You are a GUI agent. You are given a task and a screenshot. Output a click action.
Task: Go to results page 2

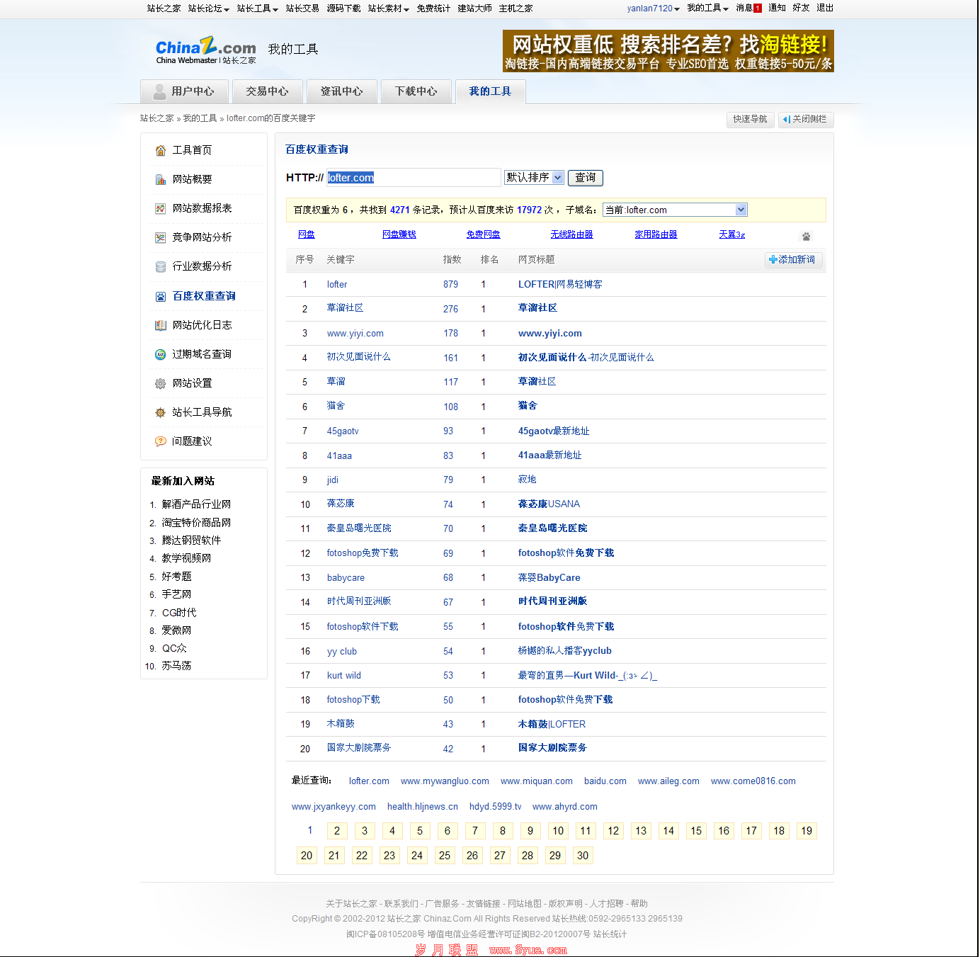click(337, 831)
